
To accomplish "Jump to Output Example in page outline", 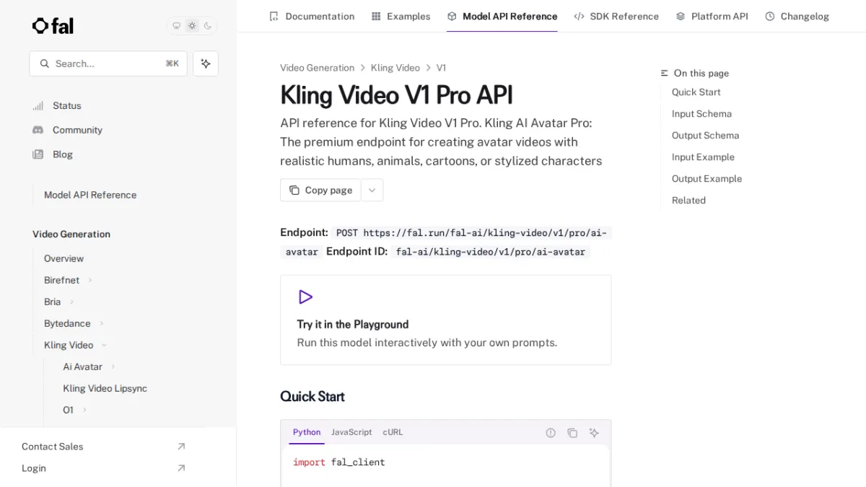I will (707, 179).
